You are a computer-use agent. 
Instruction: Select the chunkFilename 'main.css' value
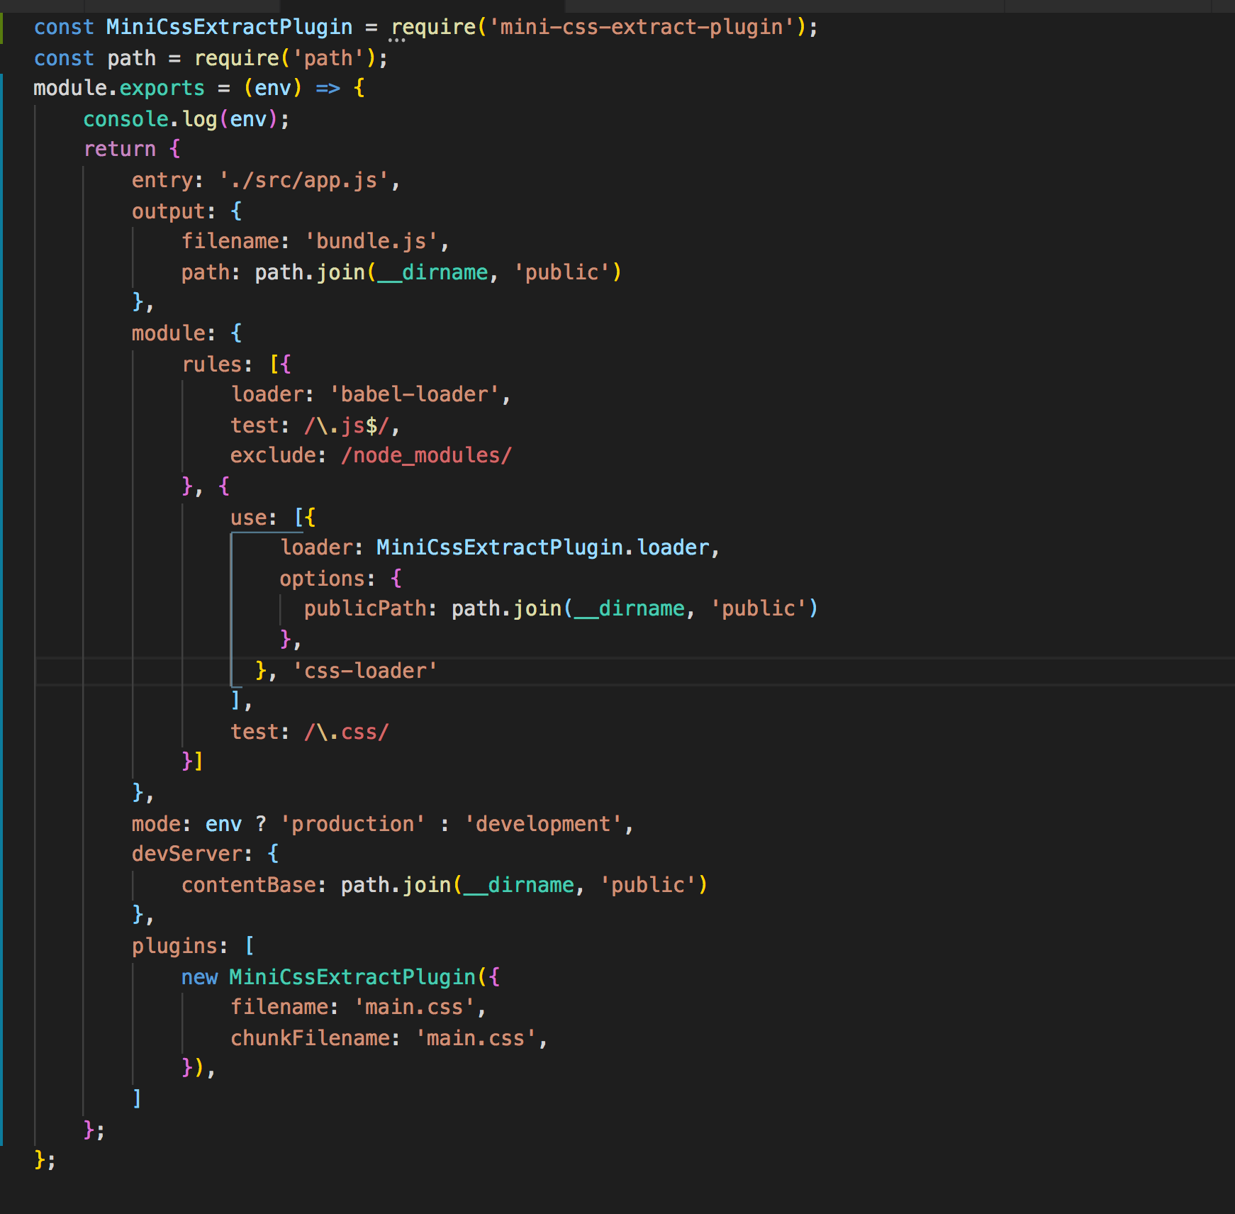click(477, 1037)
